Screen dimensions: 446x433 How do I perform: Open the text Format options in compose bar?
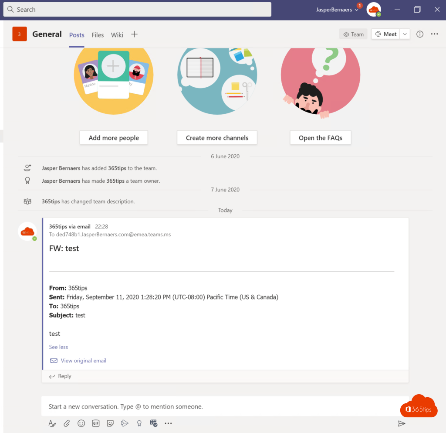[x=52, y=423]
